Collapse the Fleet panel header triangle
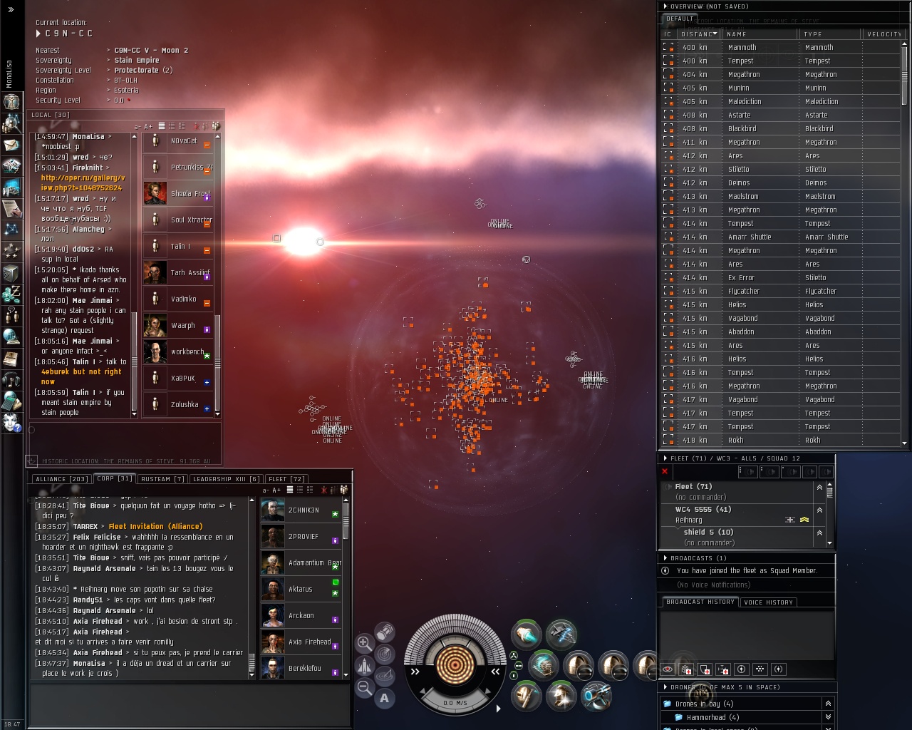The width and height of the screenshot is (912, 730). pyautogui.click(x=665, y=458)
